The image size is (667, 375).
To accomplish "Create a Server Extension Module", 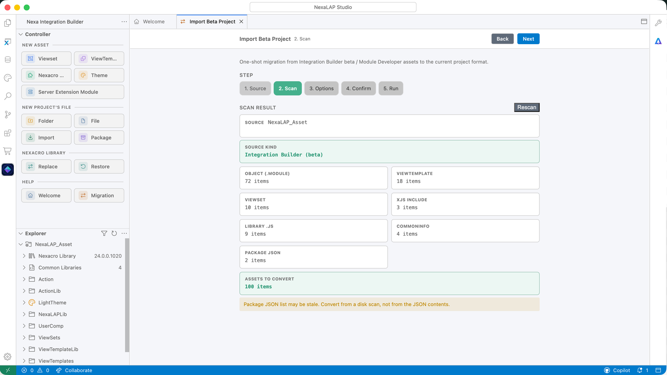I will (73, 92).
